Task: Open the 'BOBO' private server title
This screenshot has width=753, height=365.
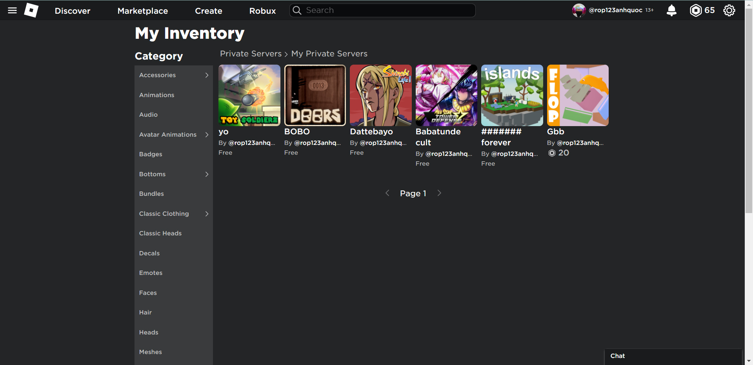Action: [x=297, y=132]
